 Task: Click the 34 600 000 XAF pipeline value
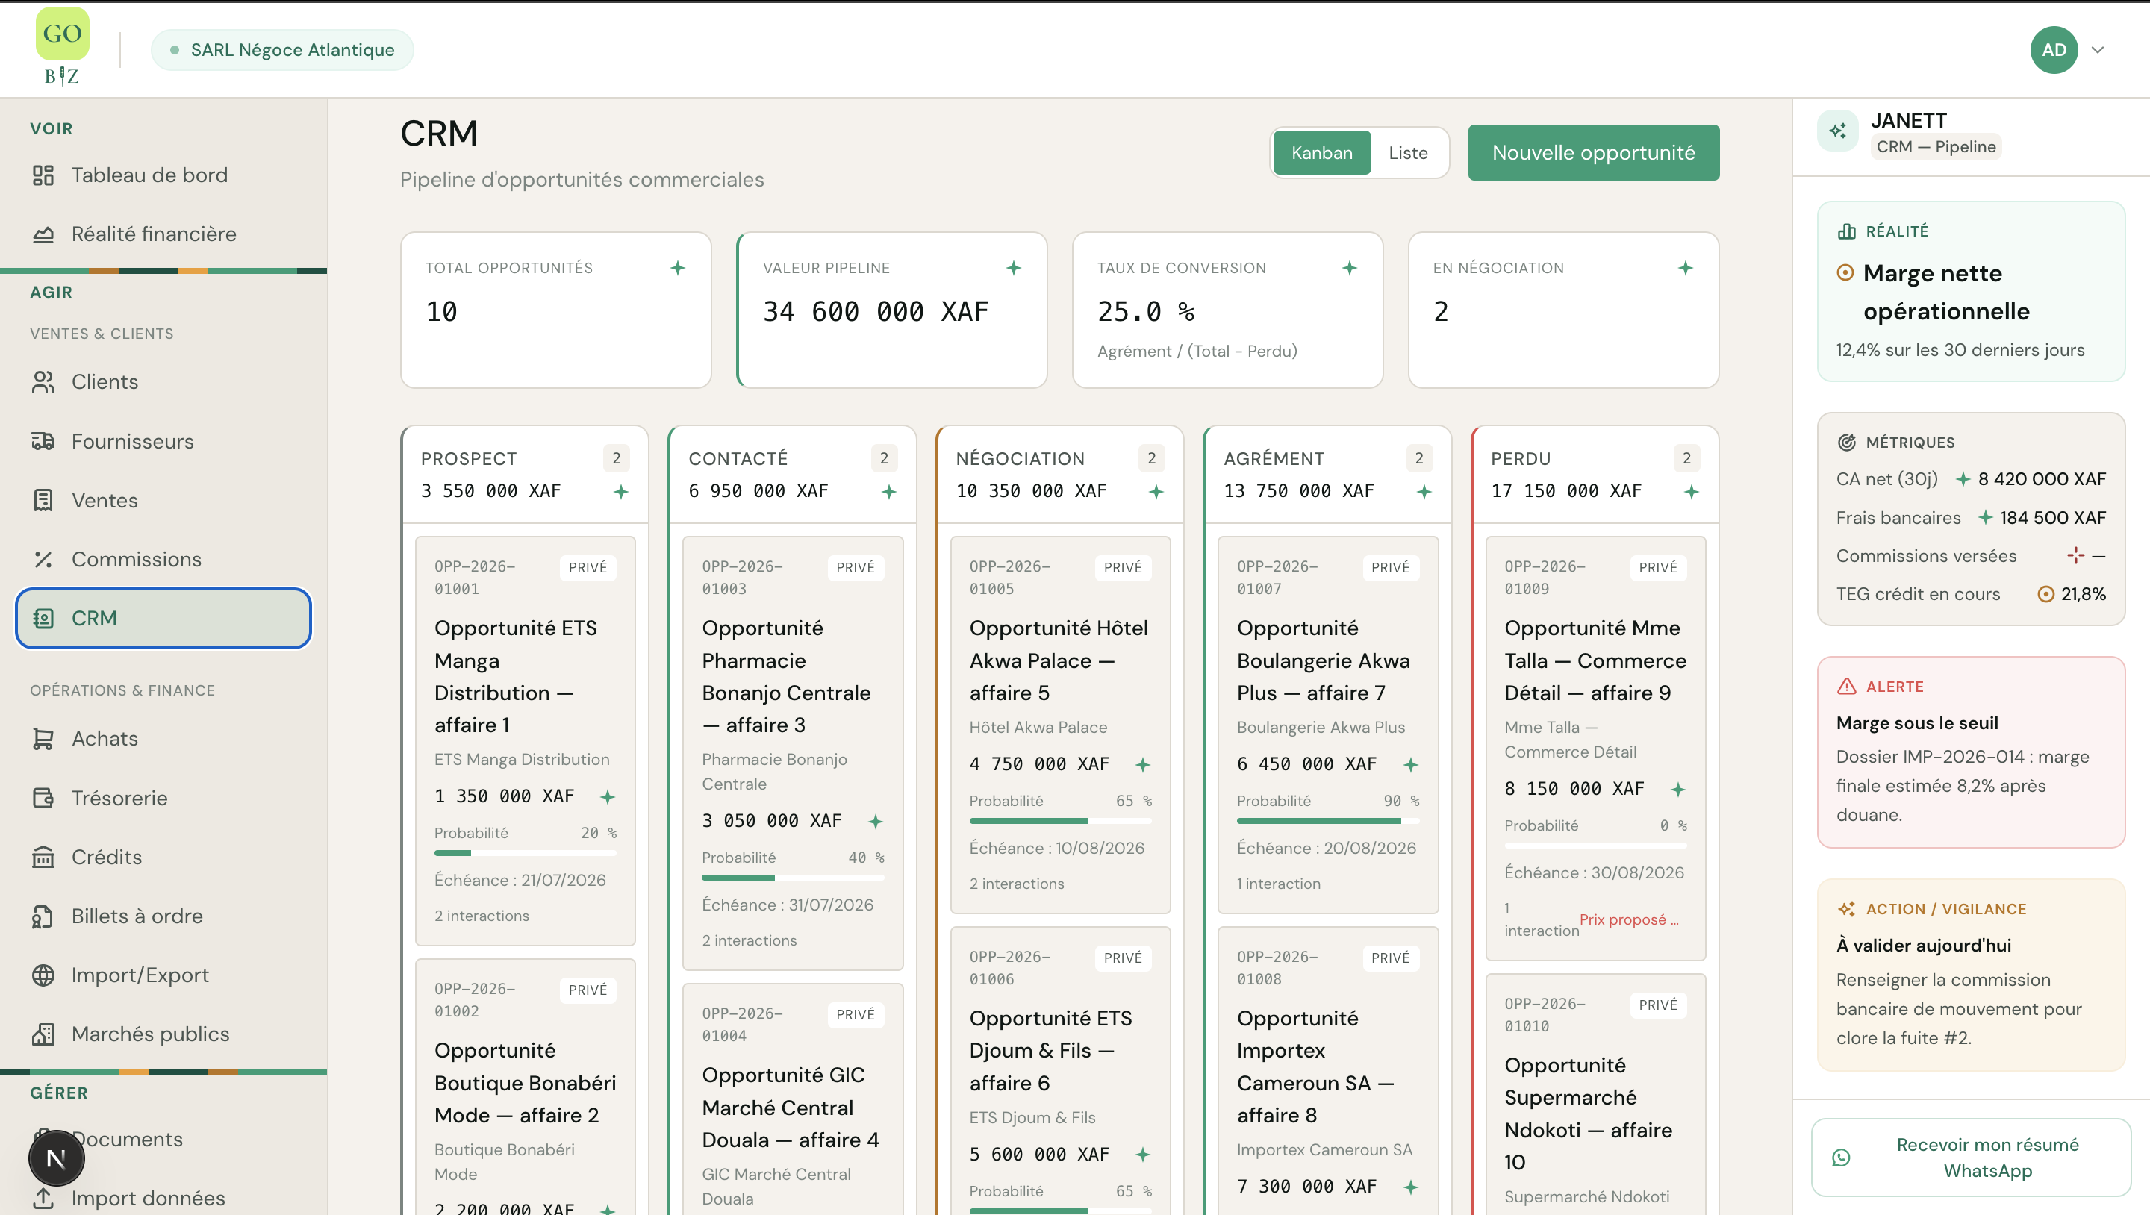875,312
